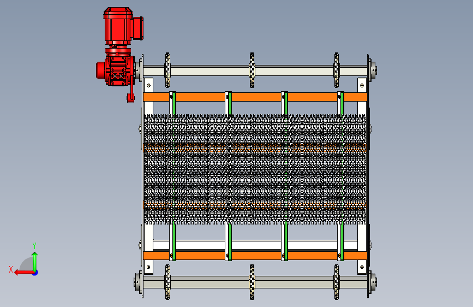Select the bolt on lower-left white post
Screen dimensions: 473x307
[148, 267]
